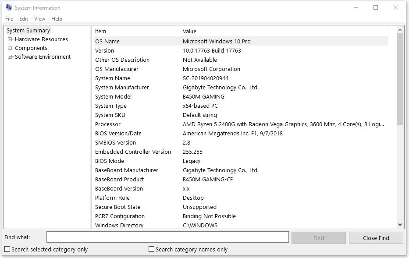Click the value Unsupported
The width and height of the screenshot is (409, 258).
(x=199, y=207)
